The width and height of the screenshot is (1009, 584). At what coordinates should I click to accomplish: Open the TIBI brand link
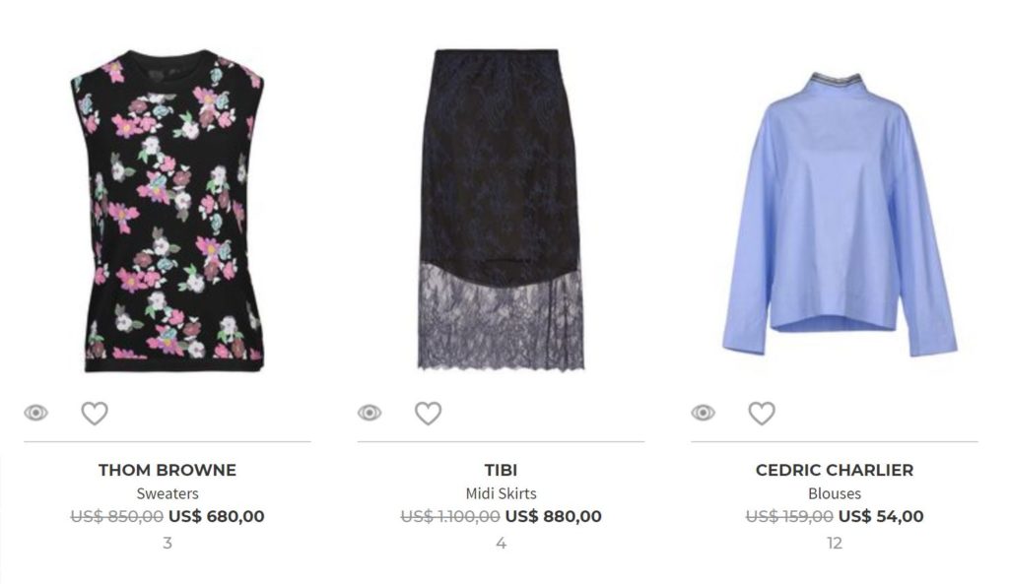[501, 470]
